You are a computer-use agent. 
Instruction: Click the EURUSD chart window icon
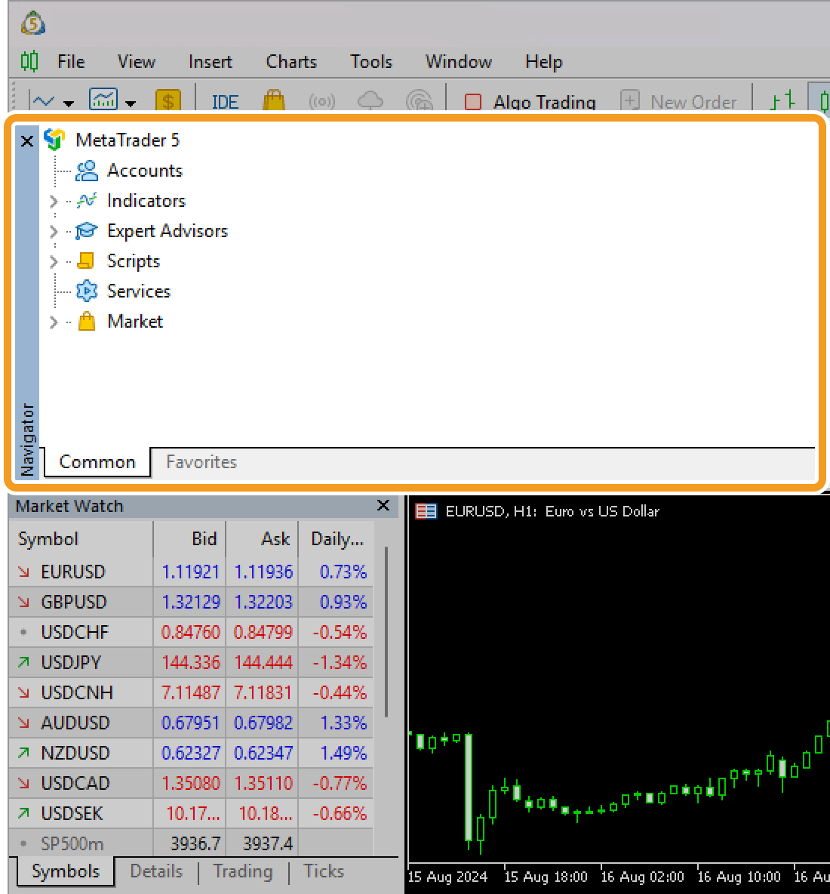pos(426,511)
